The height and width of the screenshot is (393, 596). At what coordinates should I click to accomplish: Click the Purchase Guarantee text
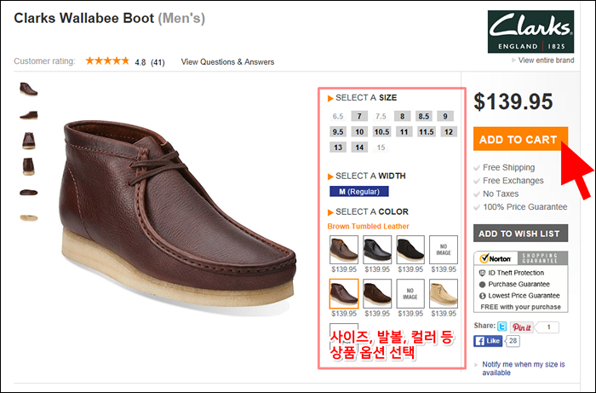[x=519, y=284]
